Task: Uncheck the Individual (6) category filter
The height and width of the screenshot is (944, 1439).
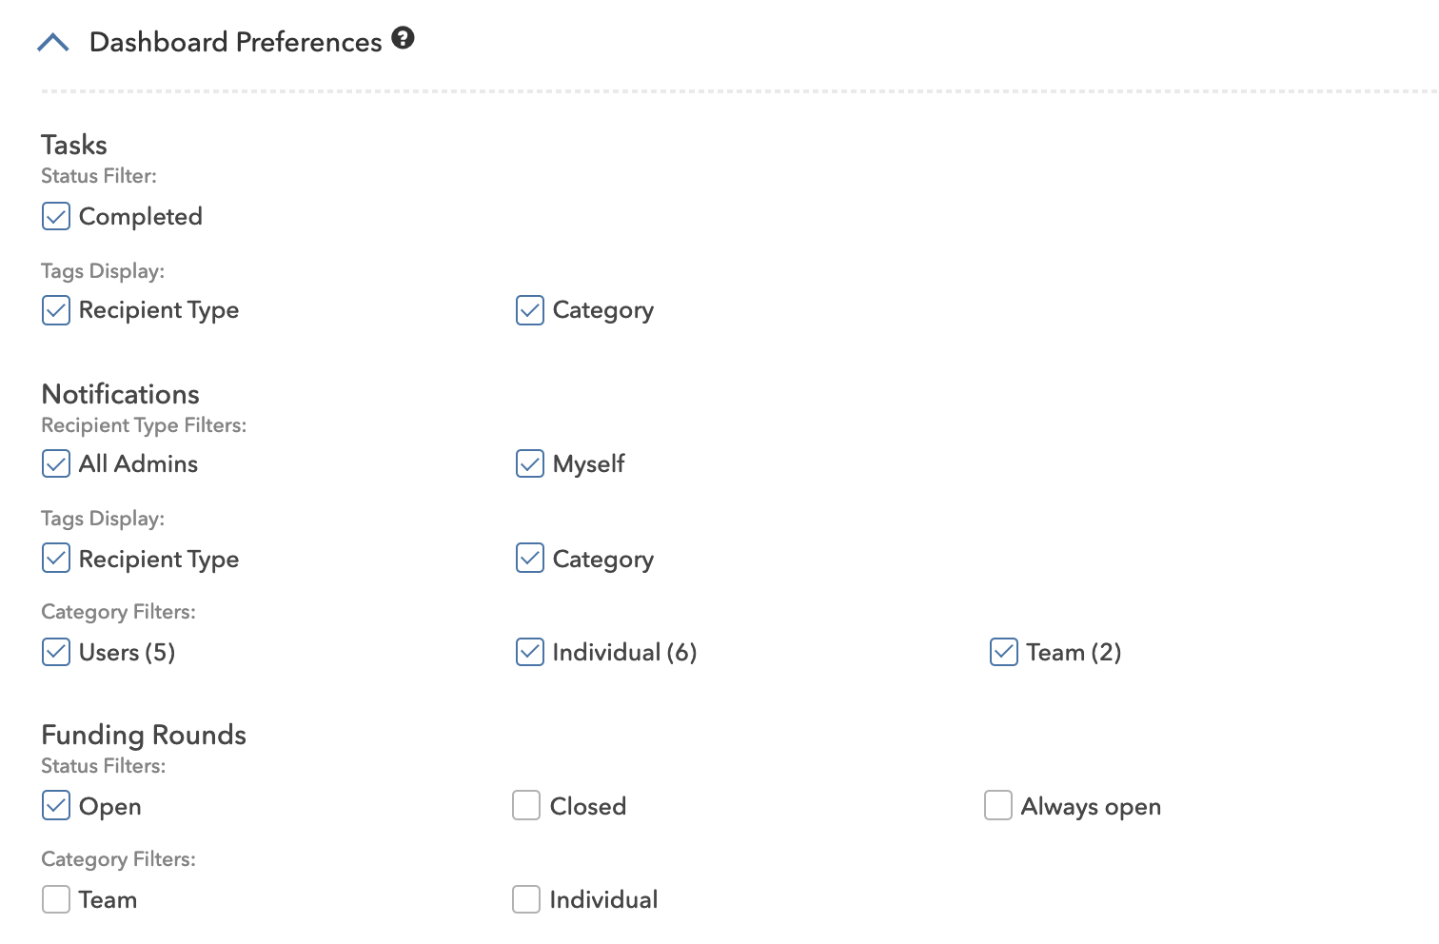Action: pos(530,652)
